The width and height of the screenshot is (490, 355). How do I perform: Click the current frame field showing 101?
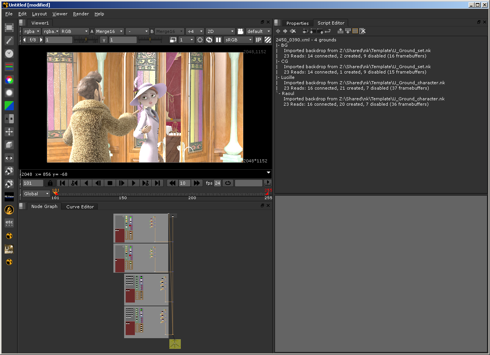coord(33,183)
